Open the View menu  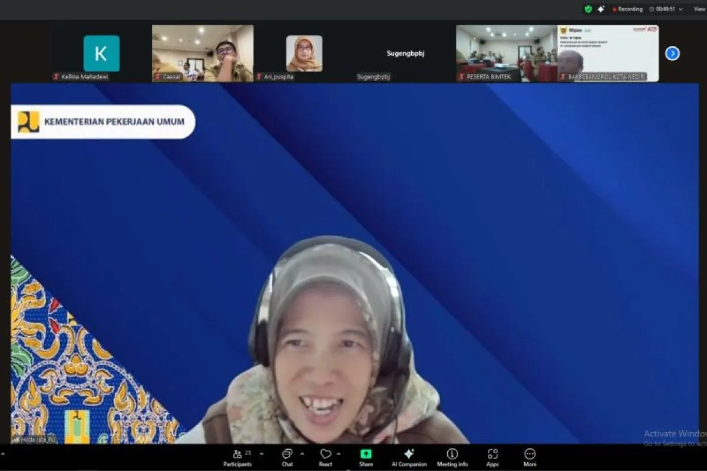[699, 9]
